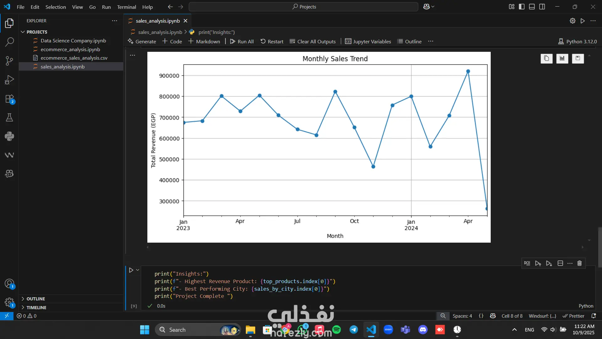This screenshot has height=339, width=602.
Task: Open the Source Control view
Action: tap(9, 61)
